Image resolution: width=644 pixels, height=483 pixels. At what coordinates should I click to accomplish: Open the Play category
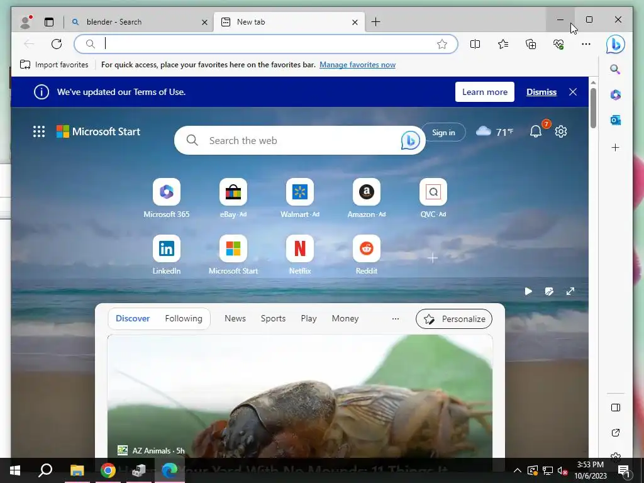(308, 318)
